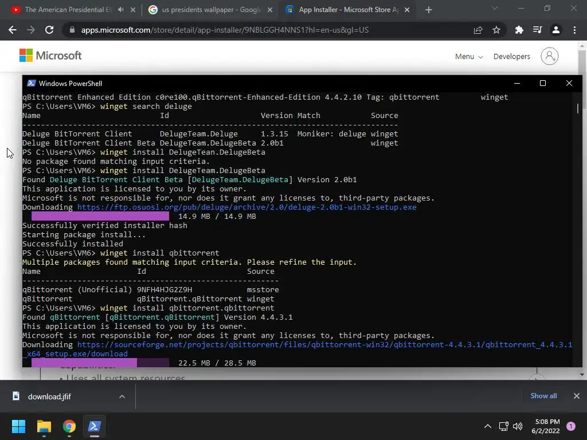Switch to us presidents wallpaper Google tab
The height and width of the screenshot is (440, 587).
coord(211,10)
